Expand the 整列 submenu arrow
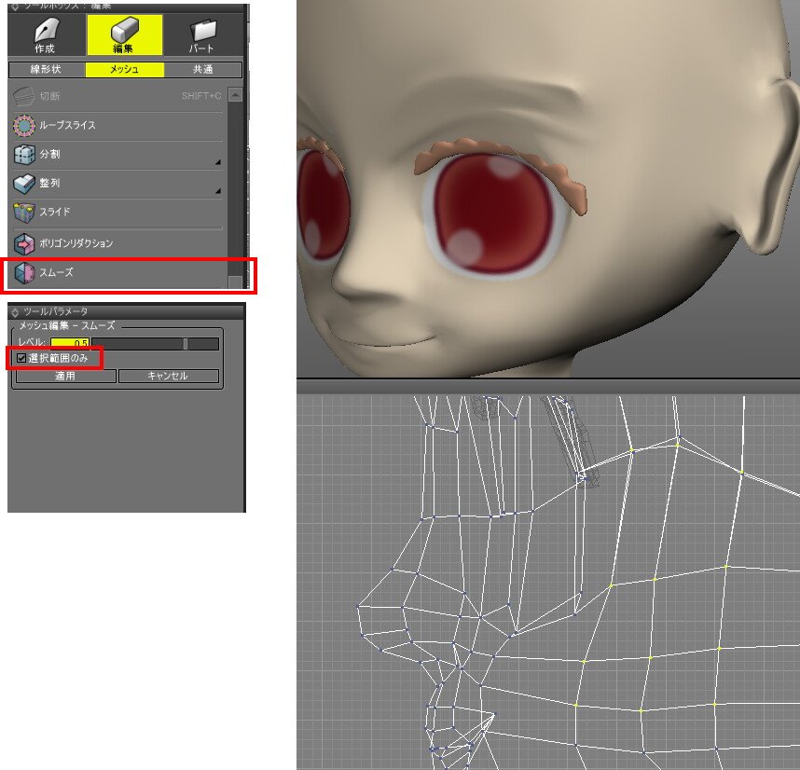 click(218, 191)
